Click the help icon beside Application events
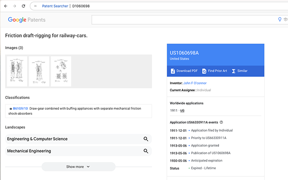Viewport: 288px width, 180px height. pyautogui.click(x=221, y=122)
